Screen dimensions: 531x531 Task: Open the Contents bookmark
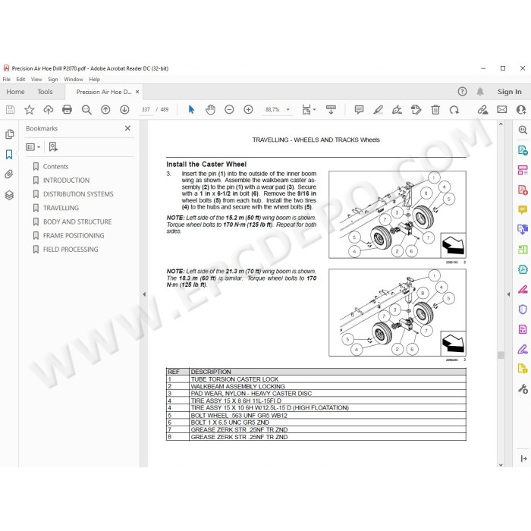55,166
